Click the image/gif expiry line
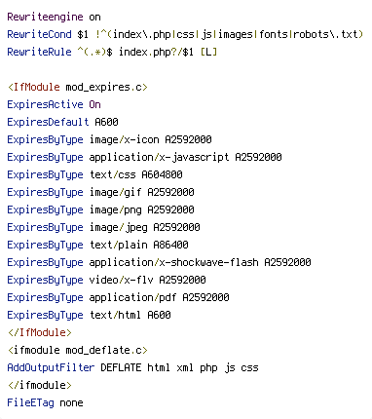 point(100,192)
